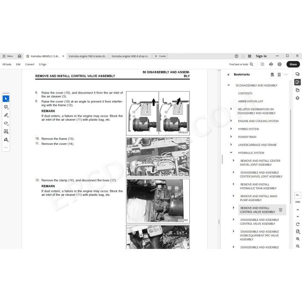Expand UNDERCARRIAGE AND FRAME bookmark
302x302 pixels.
click(231, 145)
